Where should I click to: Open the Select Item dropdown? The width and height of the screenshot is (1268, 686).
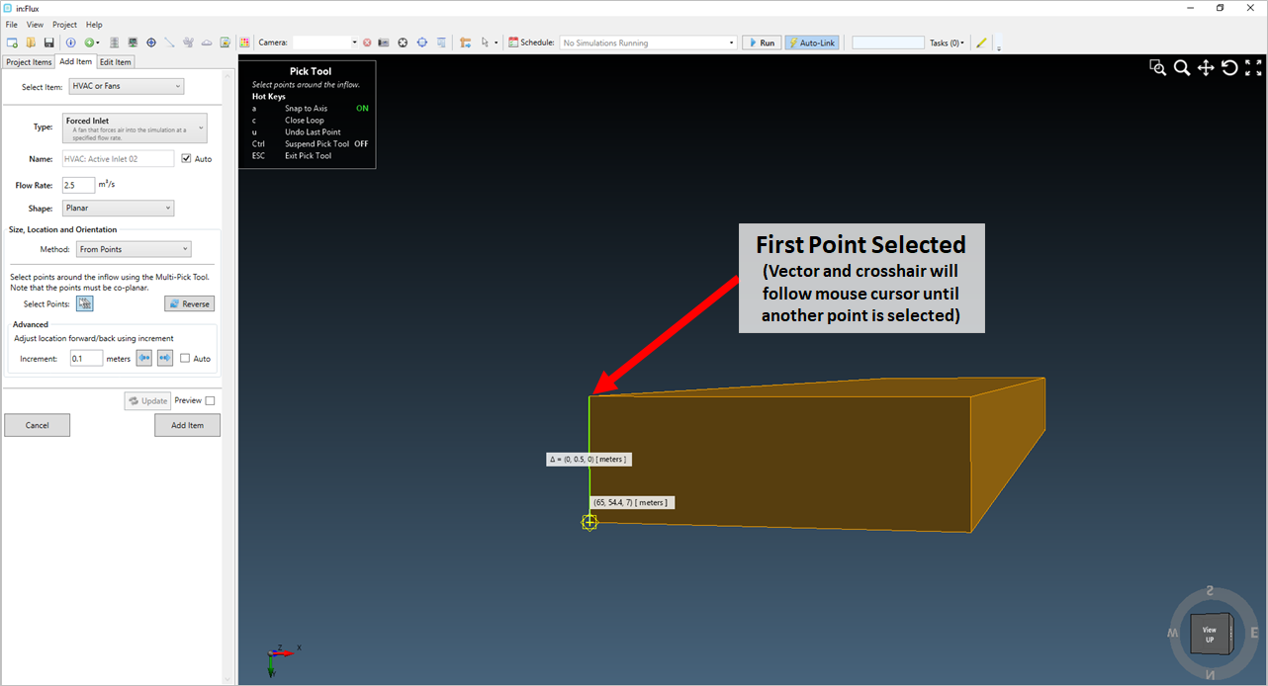(x=126, y=87)
